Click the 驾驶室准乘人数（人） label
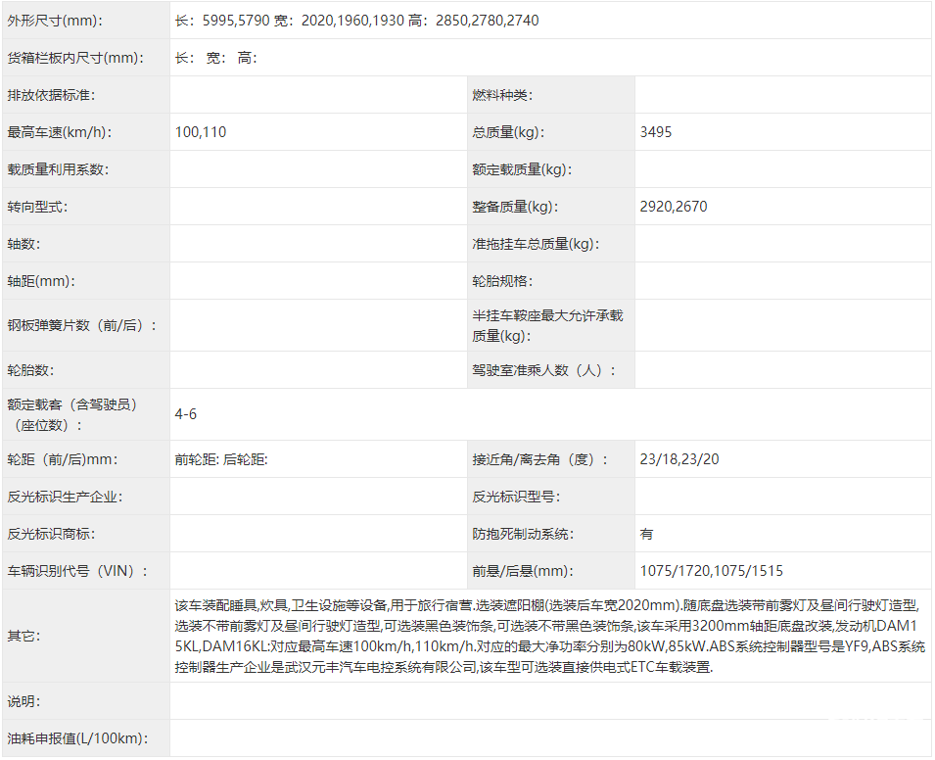Viewport: 935px width, 760px height. [x=543, y=370]
